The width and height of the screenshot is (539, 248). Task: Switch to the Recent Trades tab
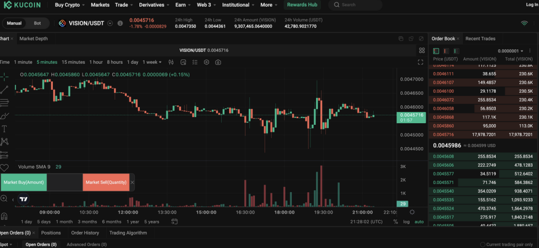pos(480,39)
